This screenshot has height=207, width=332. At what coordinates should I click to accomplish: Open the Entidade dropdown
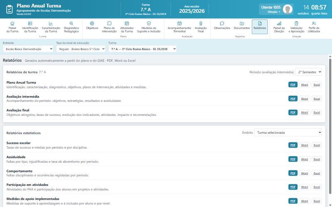pyautogui.click(x=28, y=49)
